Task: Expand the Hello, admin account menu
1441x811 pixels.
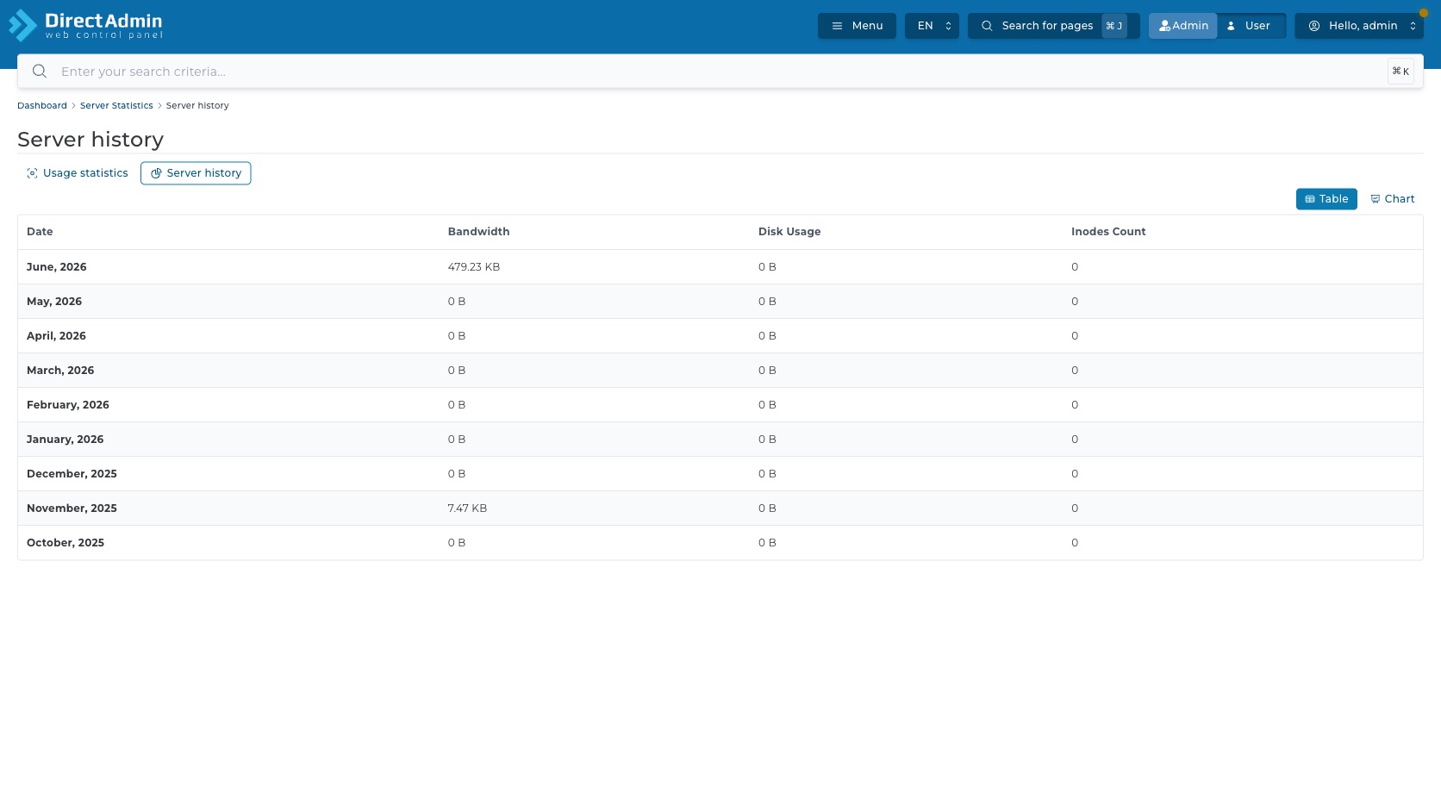Action: (x=1359, y=26)
